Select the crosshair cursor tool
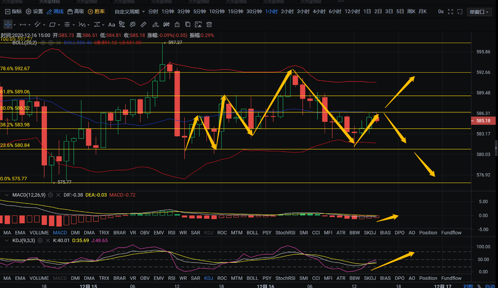Screen dimensions: 498x288 (x=8, y=25)
